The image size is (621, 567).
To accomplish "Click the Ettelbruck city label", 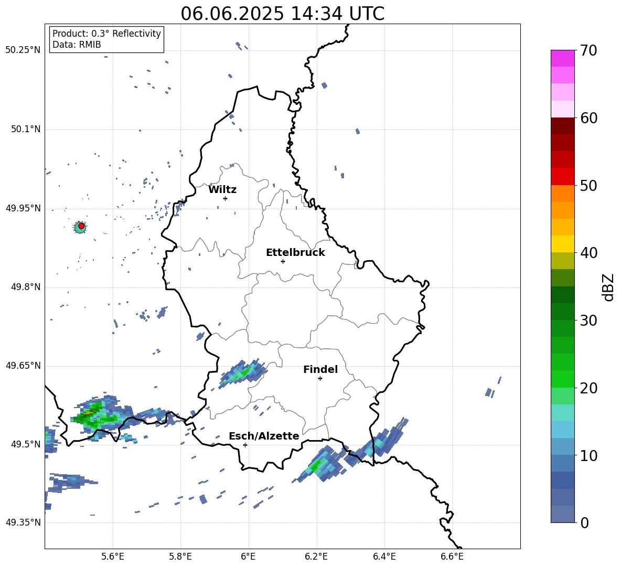I will [x=295, y=253].
